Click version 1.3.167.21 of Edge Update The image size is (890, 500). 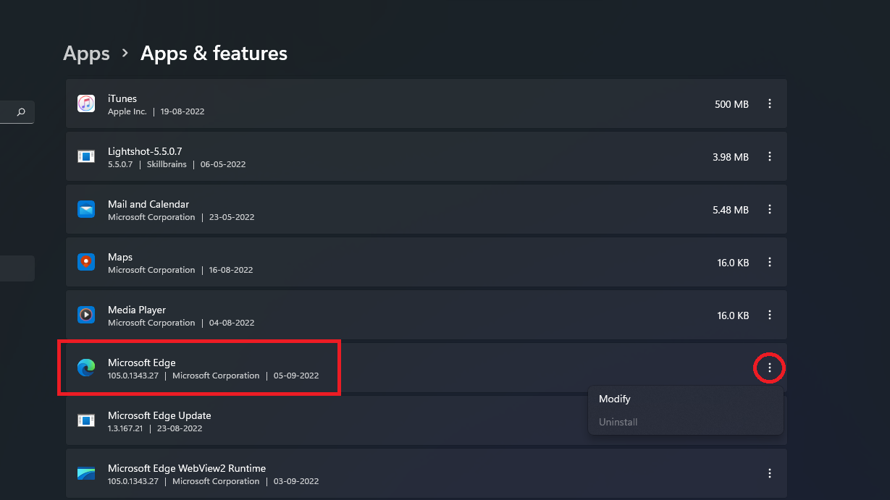coord(126,428)
